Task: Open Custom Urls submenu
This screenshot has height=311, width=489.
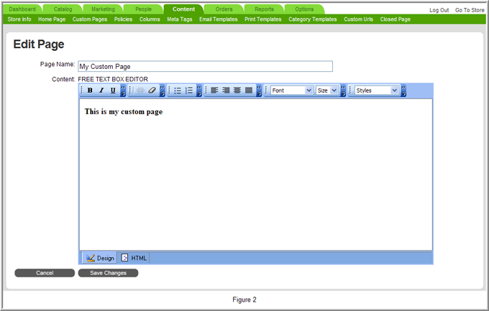Action: coord(358,19)
